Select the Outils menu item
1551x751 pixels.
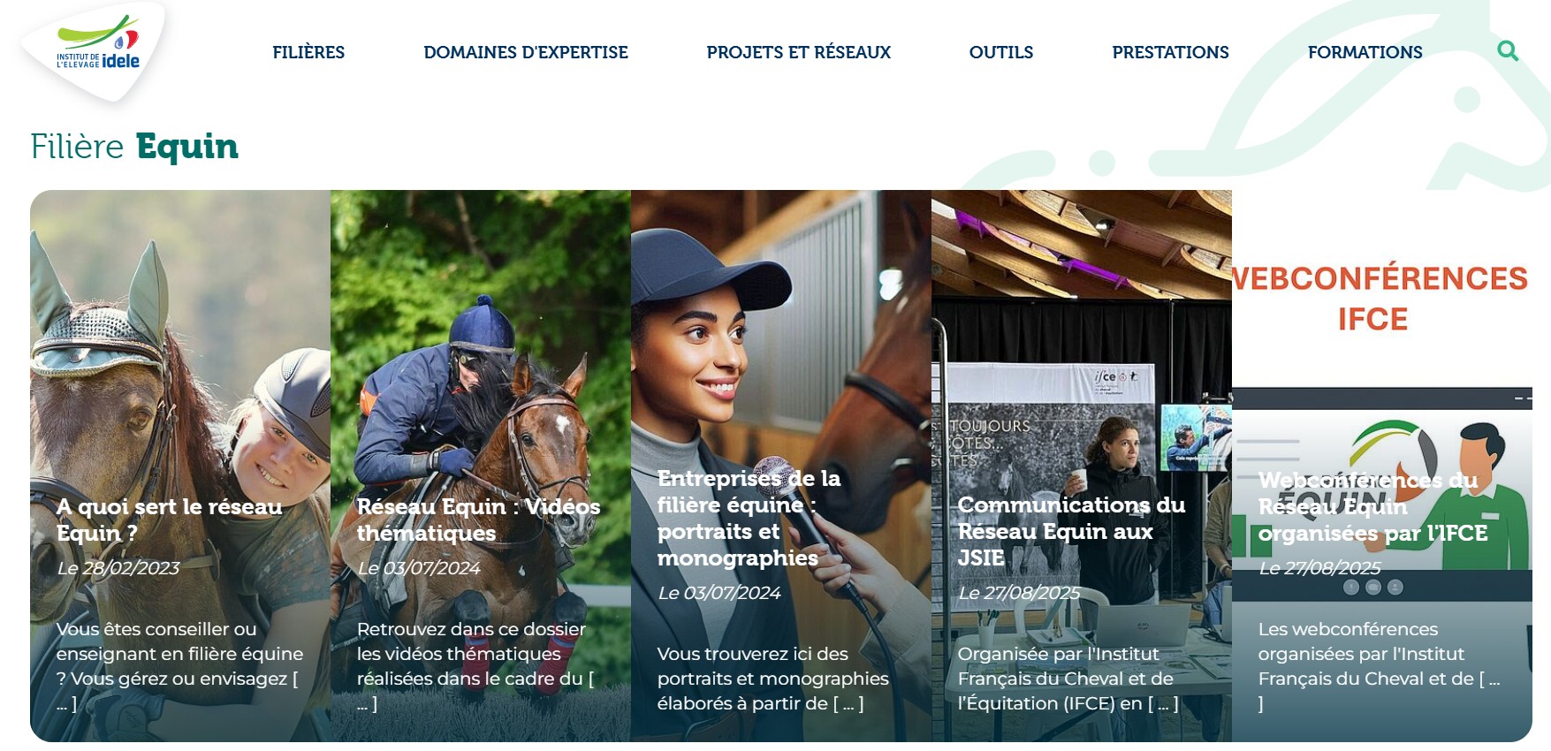(1001, 52)
